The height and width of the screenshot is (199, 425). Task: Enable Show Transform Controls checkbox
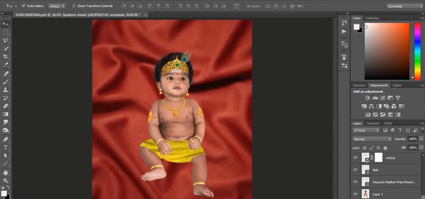pos(74,6)
